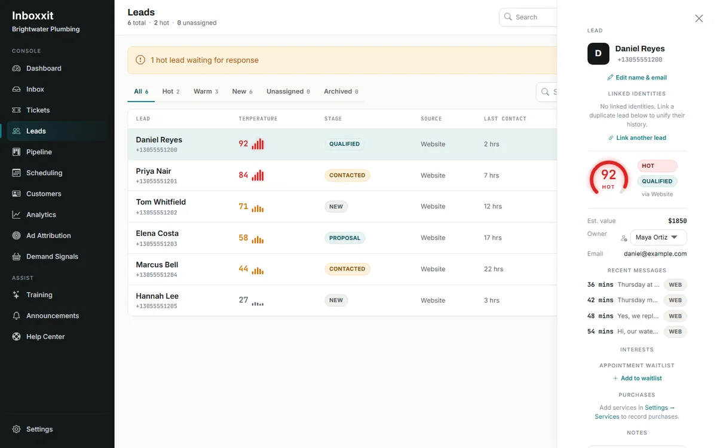Switch to the Warm leads tab
The height and width of the screenshot is (448, 717).
(x=206, y=91)
